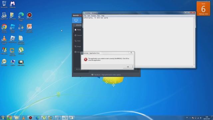
Task: Expand the Bandicam recording mode dropdown arrow
Action: 81,20
